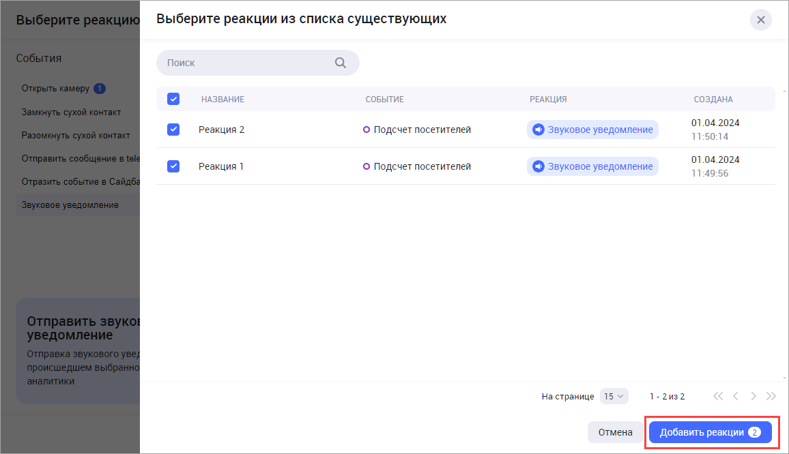
Task: Toggle the select-all header checkbox
Action: [x=173, y=100]
